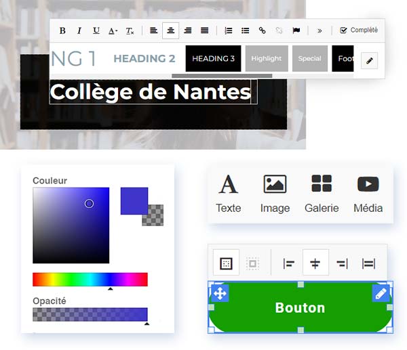Click the greyed-out unlink icon

[x=279, y=30]
